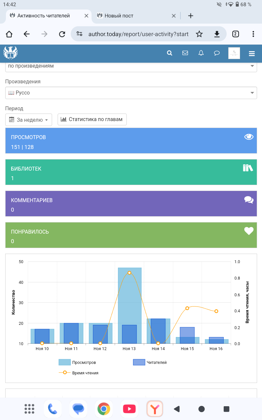This screenshot has height=420, width=262.
Task: Open the messages envelope icon
Action: click(185, 53)
